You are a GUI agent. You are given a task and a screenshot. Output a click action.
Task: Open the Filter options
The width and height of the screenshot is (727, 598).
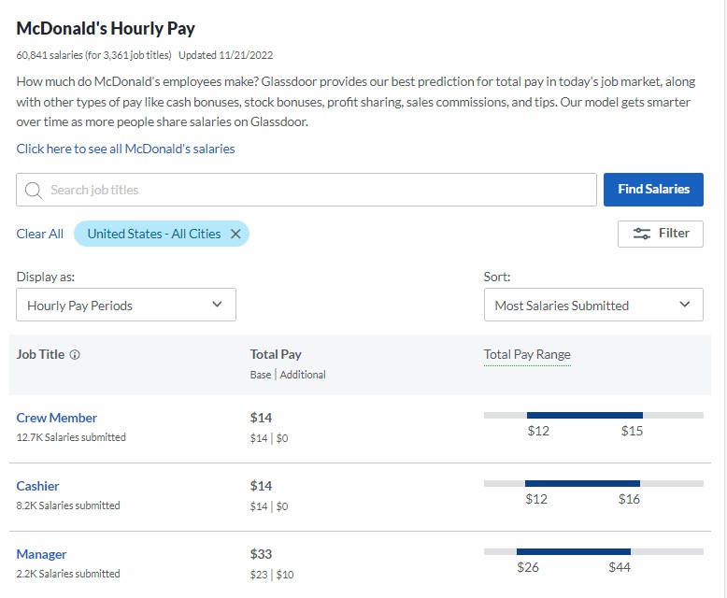661,234
